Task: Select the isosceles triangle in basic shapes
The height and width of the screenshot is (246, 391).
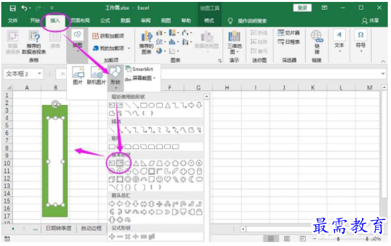Action: 136,164
